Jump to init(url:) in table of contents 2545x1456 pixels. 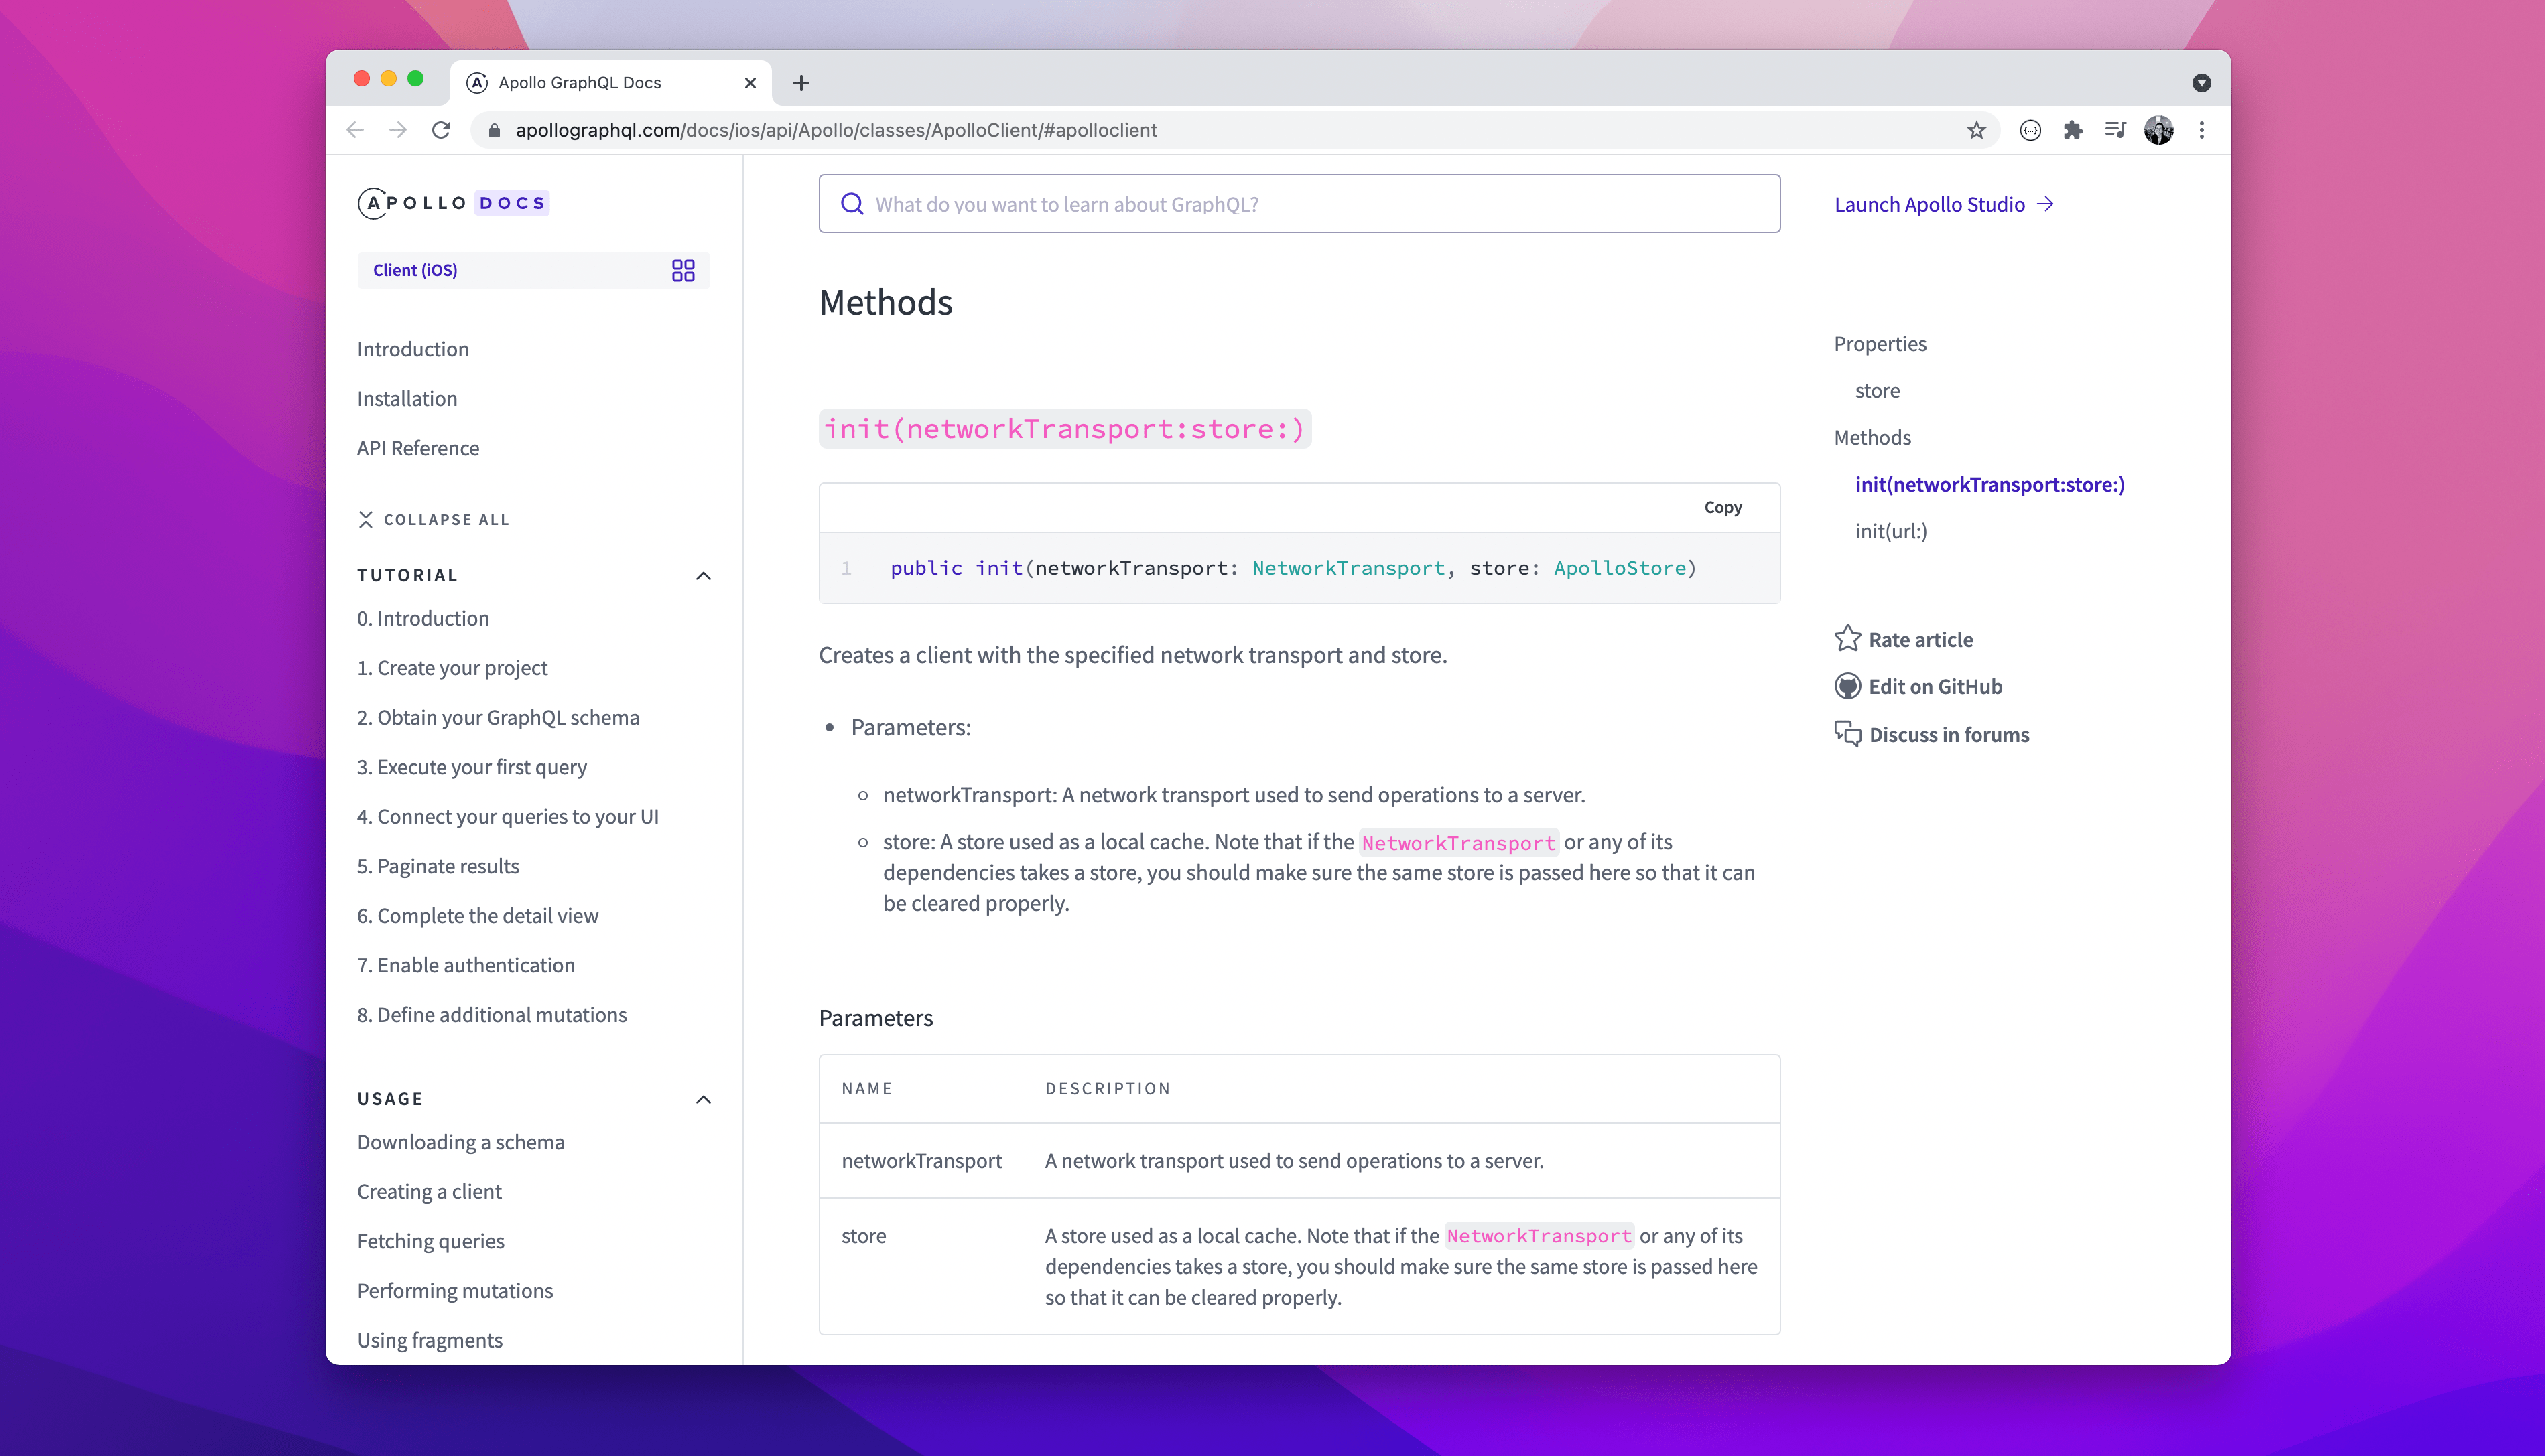1891,531
